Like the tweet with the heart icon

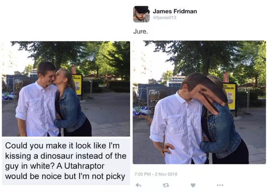(193, 185)
